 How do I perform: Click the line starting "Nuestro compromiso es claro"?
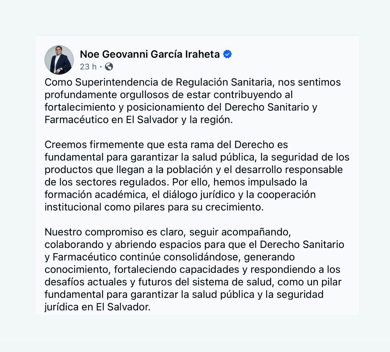[168, 232]
